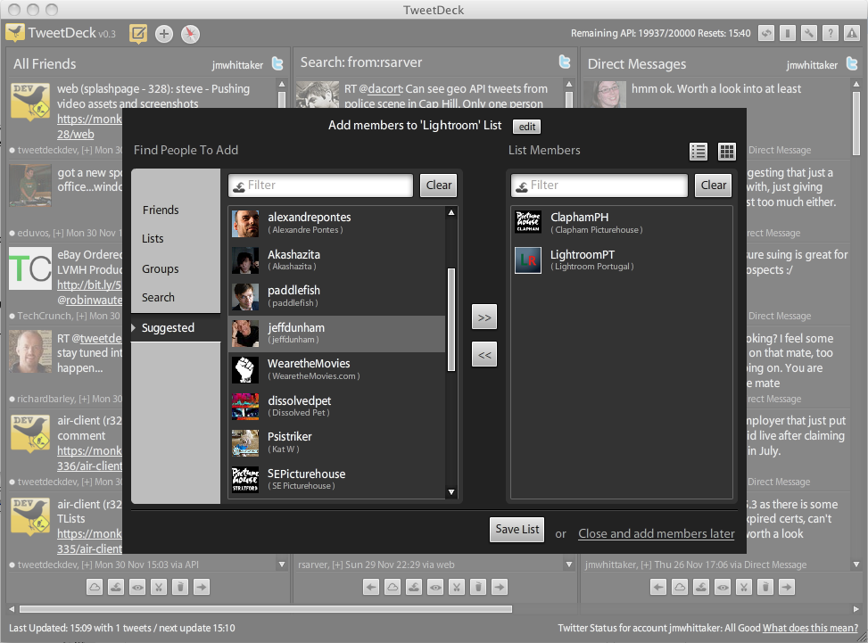Image resolution: width=868 pixels, height=643 pixels.
Task: Click the TechCrunch TC avatar thumbnail
Action: point(30,269)
